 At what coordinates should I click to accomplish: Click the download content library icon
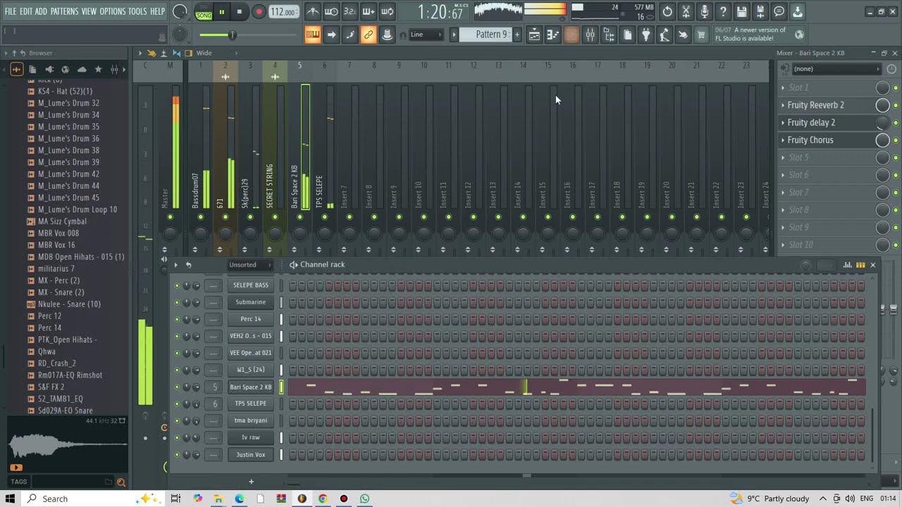tap(797, 11)
